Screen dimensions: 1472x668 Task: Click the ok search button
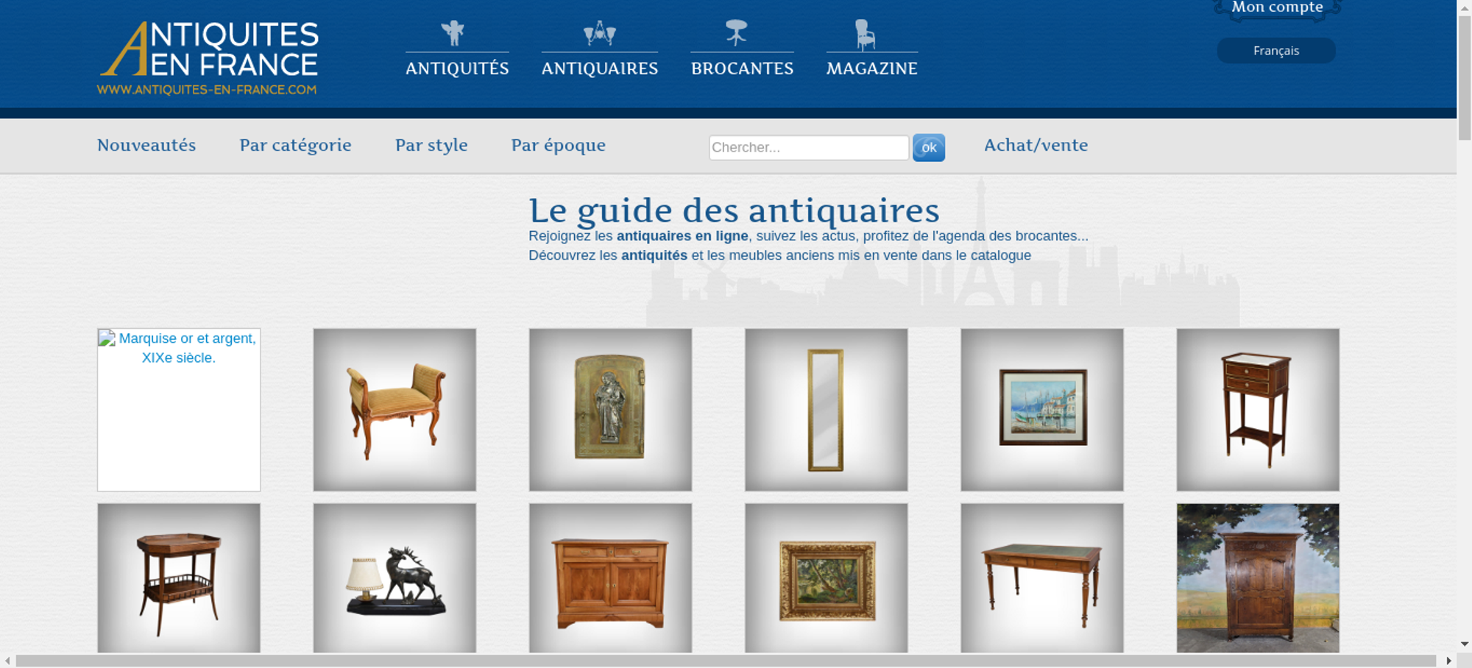click(x=929, y=147)
